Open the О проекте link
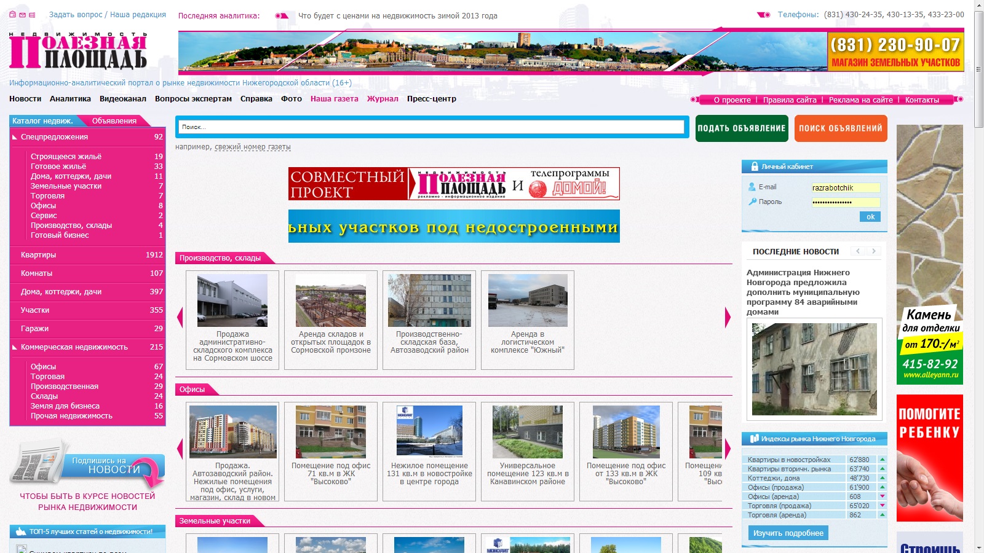This screenshot has width=984, height=553. pyautogui.click(x=732, y=100)
